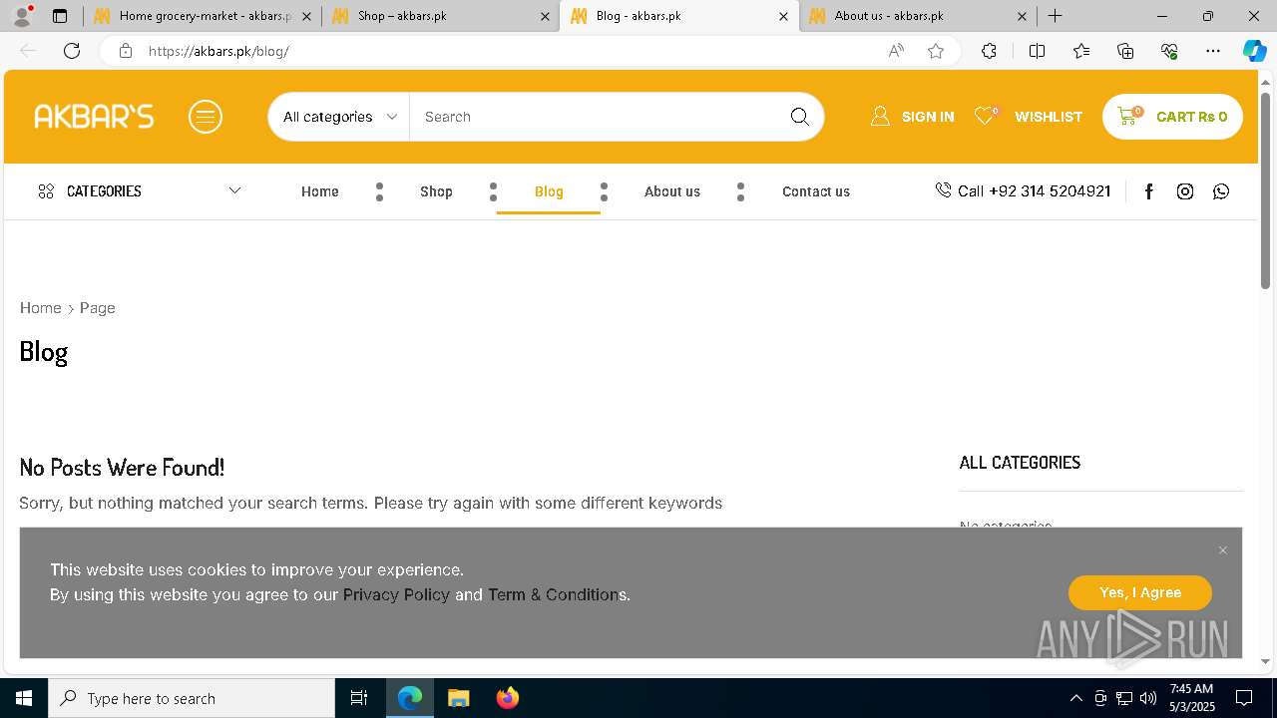Click the browser refresh icon

[72, 51]
